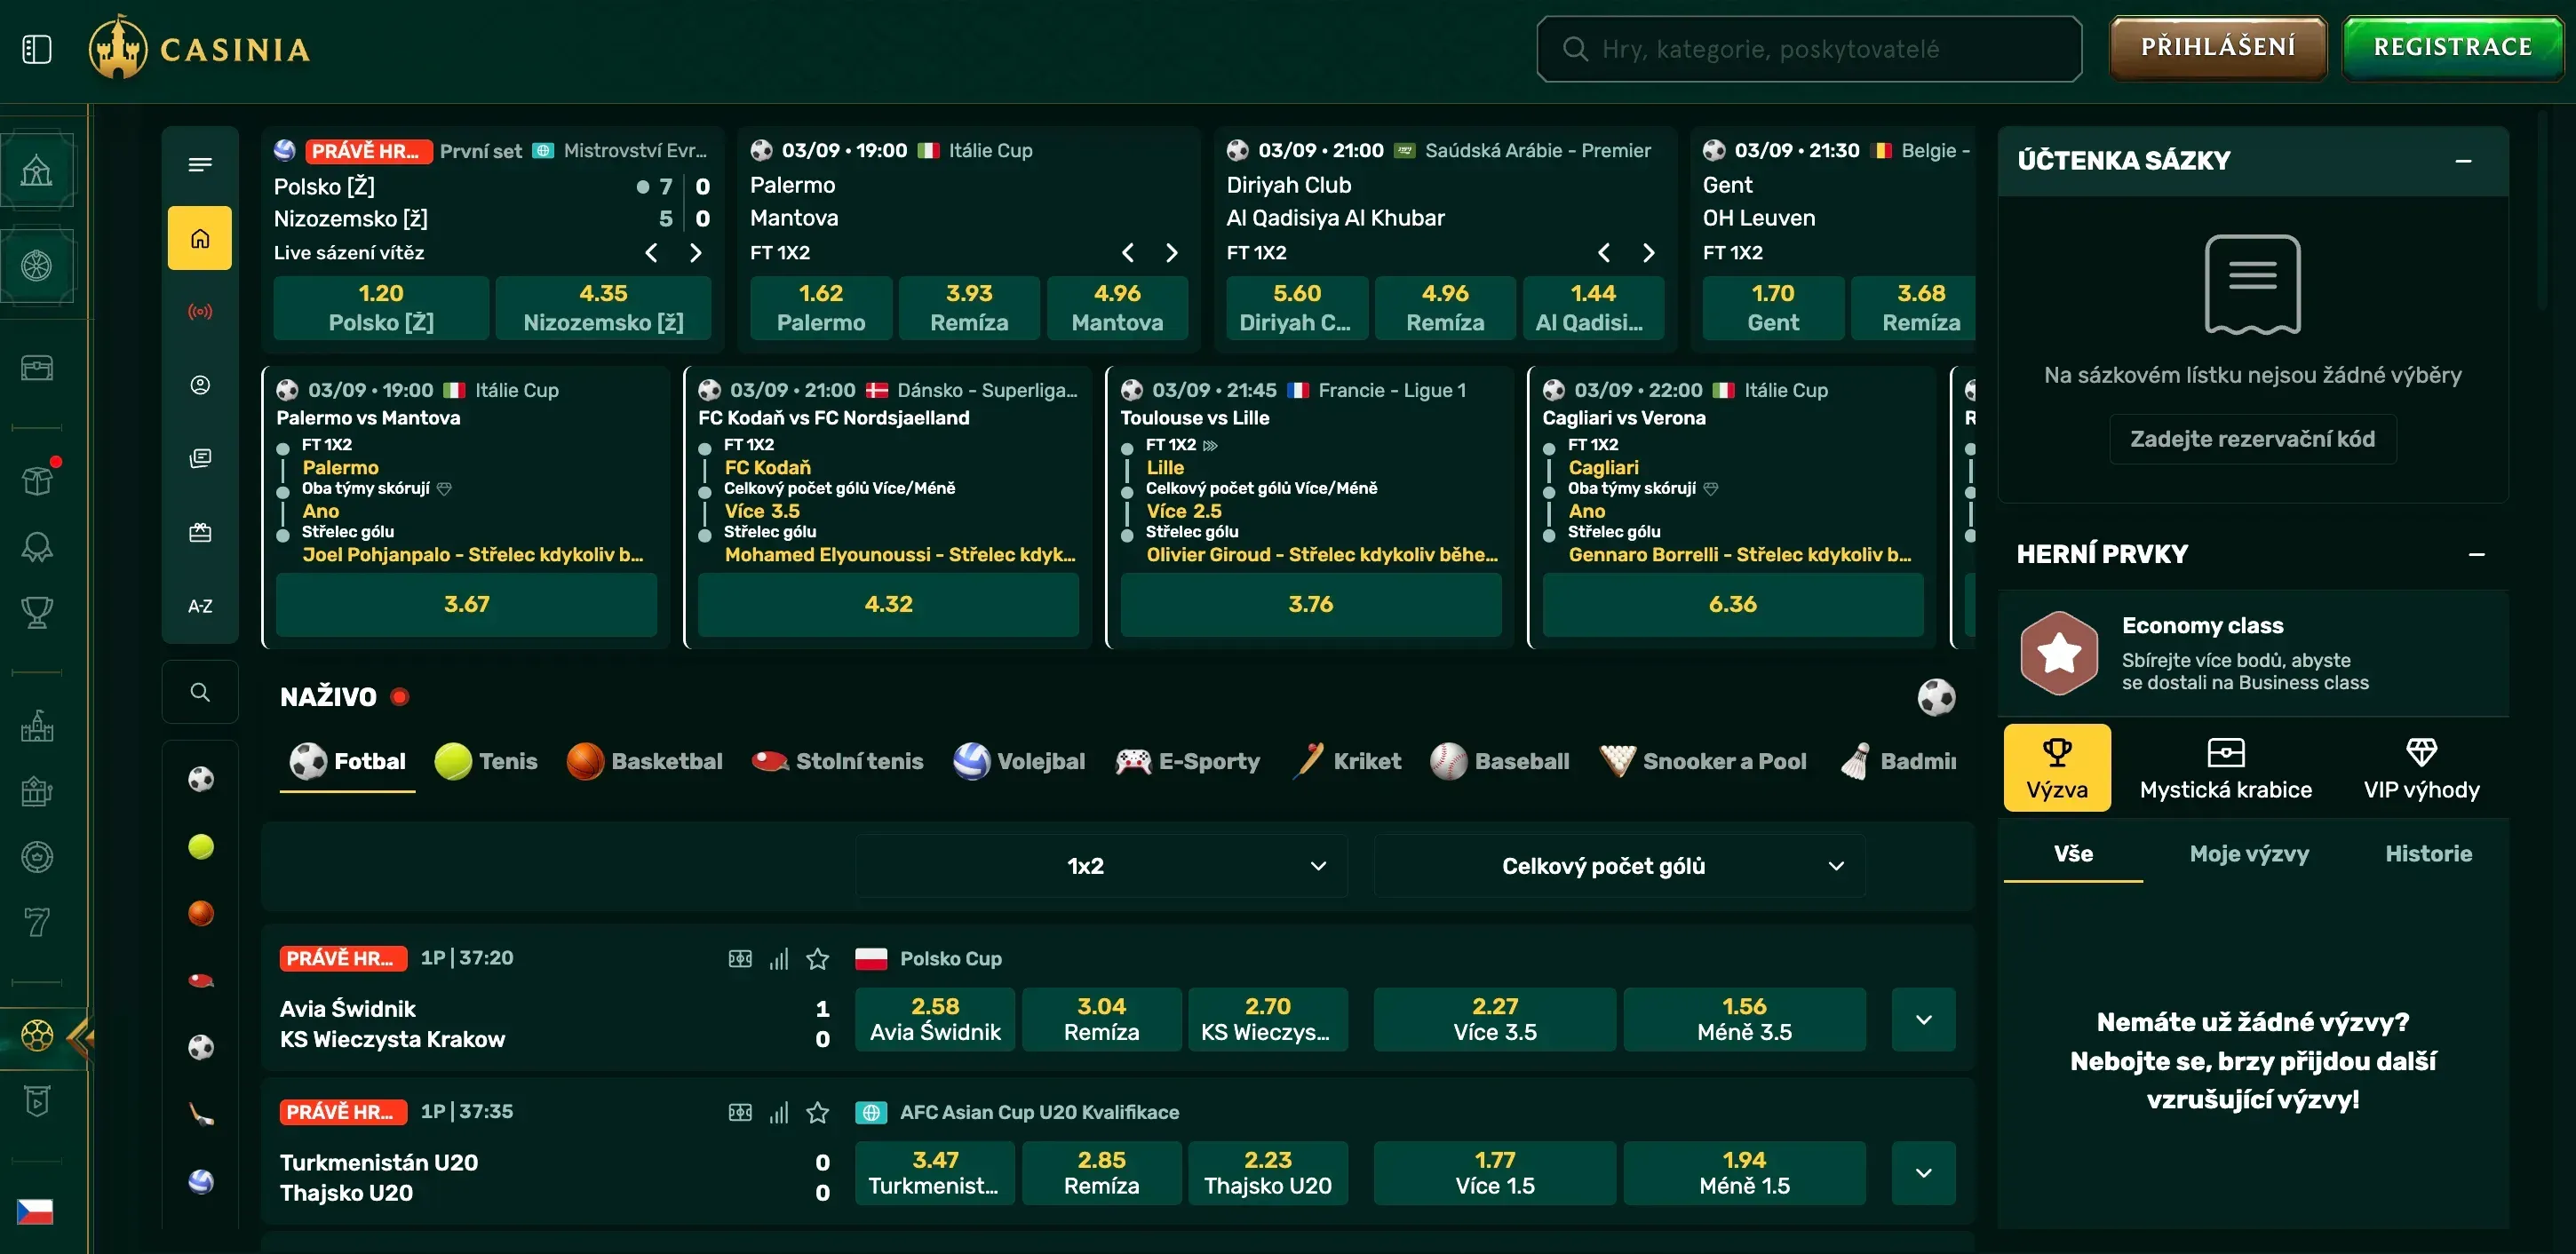This screenshot has width=2576, height=1254.
Task: Select Remíza 3.93 odds for Palermo match
Action: click(x=968, y=308)
